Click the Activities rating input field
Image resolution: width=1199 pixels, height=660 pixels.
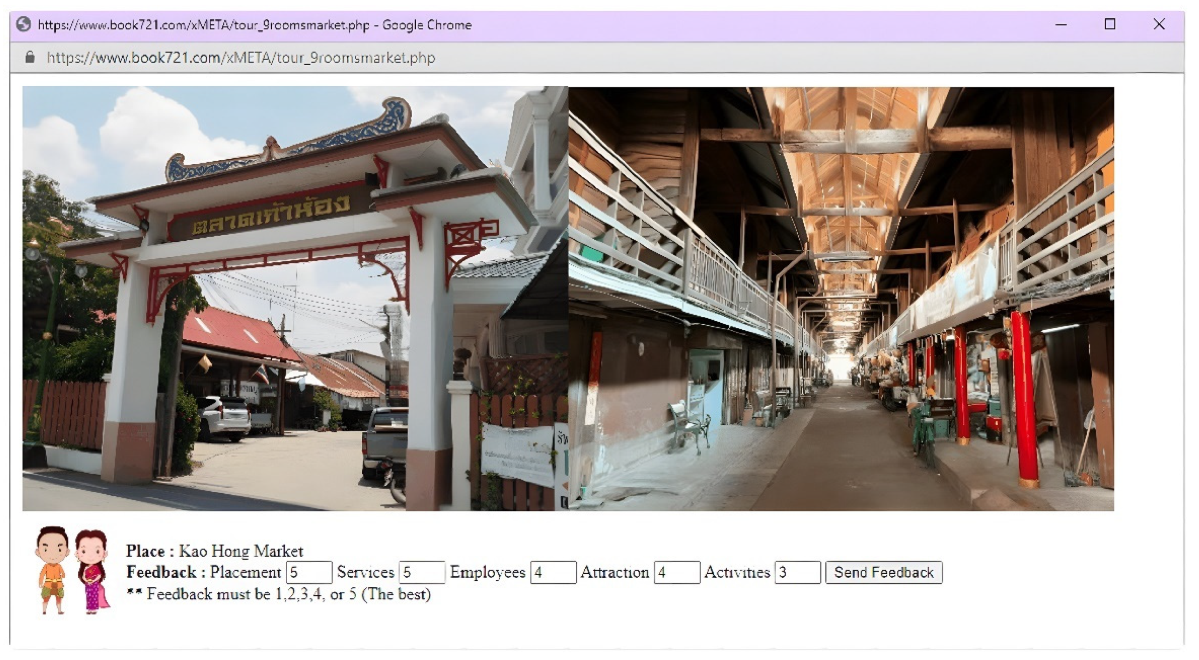[x=797, y=572]
